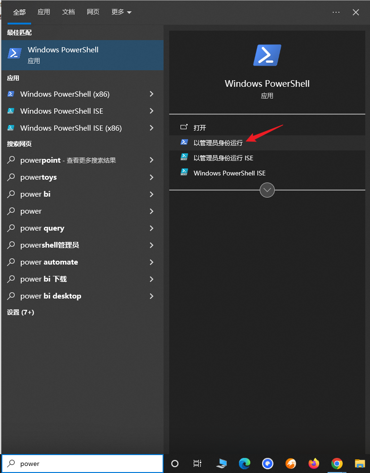Image resolution: width=370 pixels, height=473 pixels.
Task: Click the Windows PowerShell ISE icon in preview actions
Action: click(184, 173)
